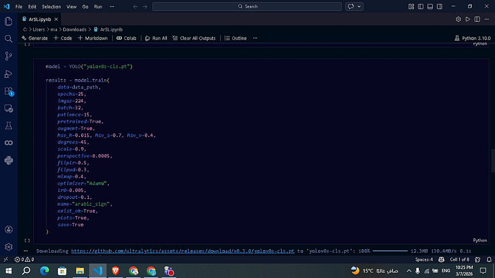Open the Explorer view in activity bar
The width and height of the screenshot is (495, 278).
tap(8, 21)
